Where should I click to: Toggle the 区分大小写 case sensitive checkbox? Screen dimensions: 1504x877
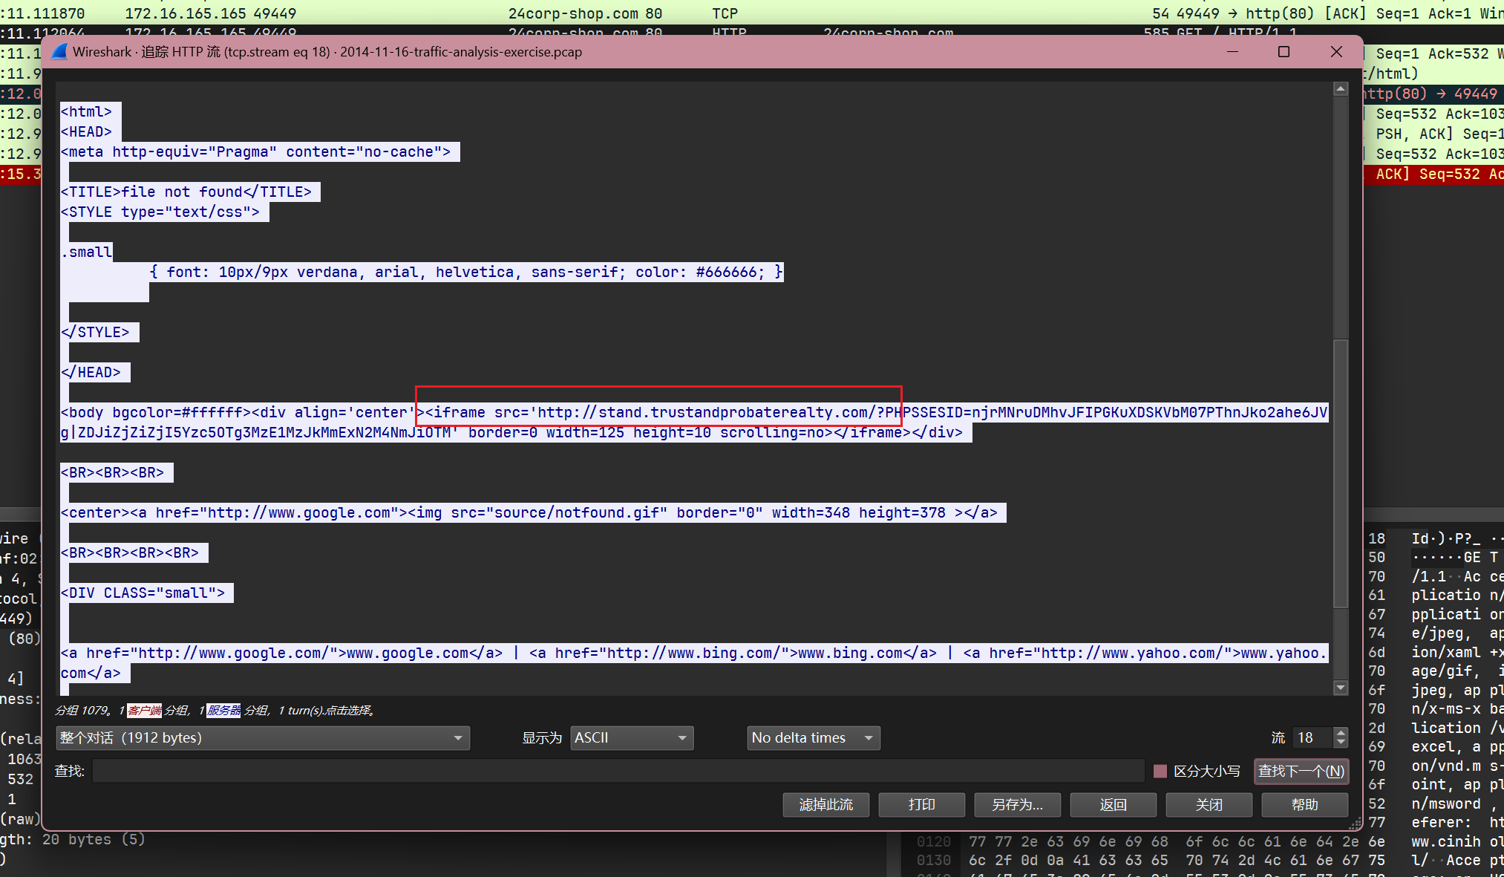click(1160, 771)
